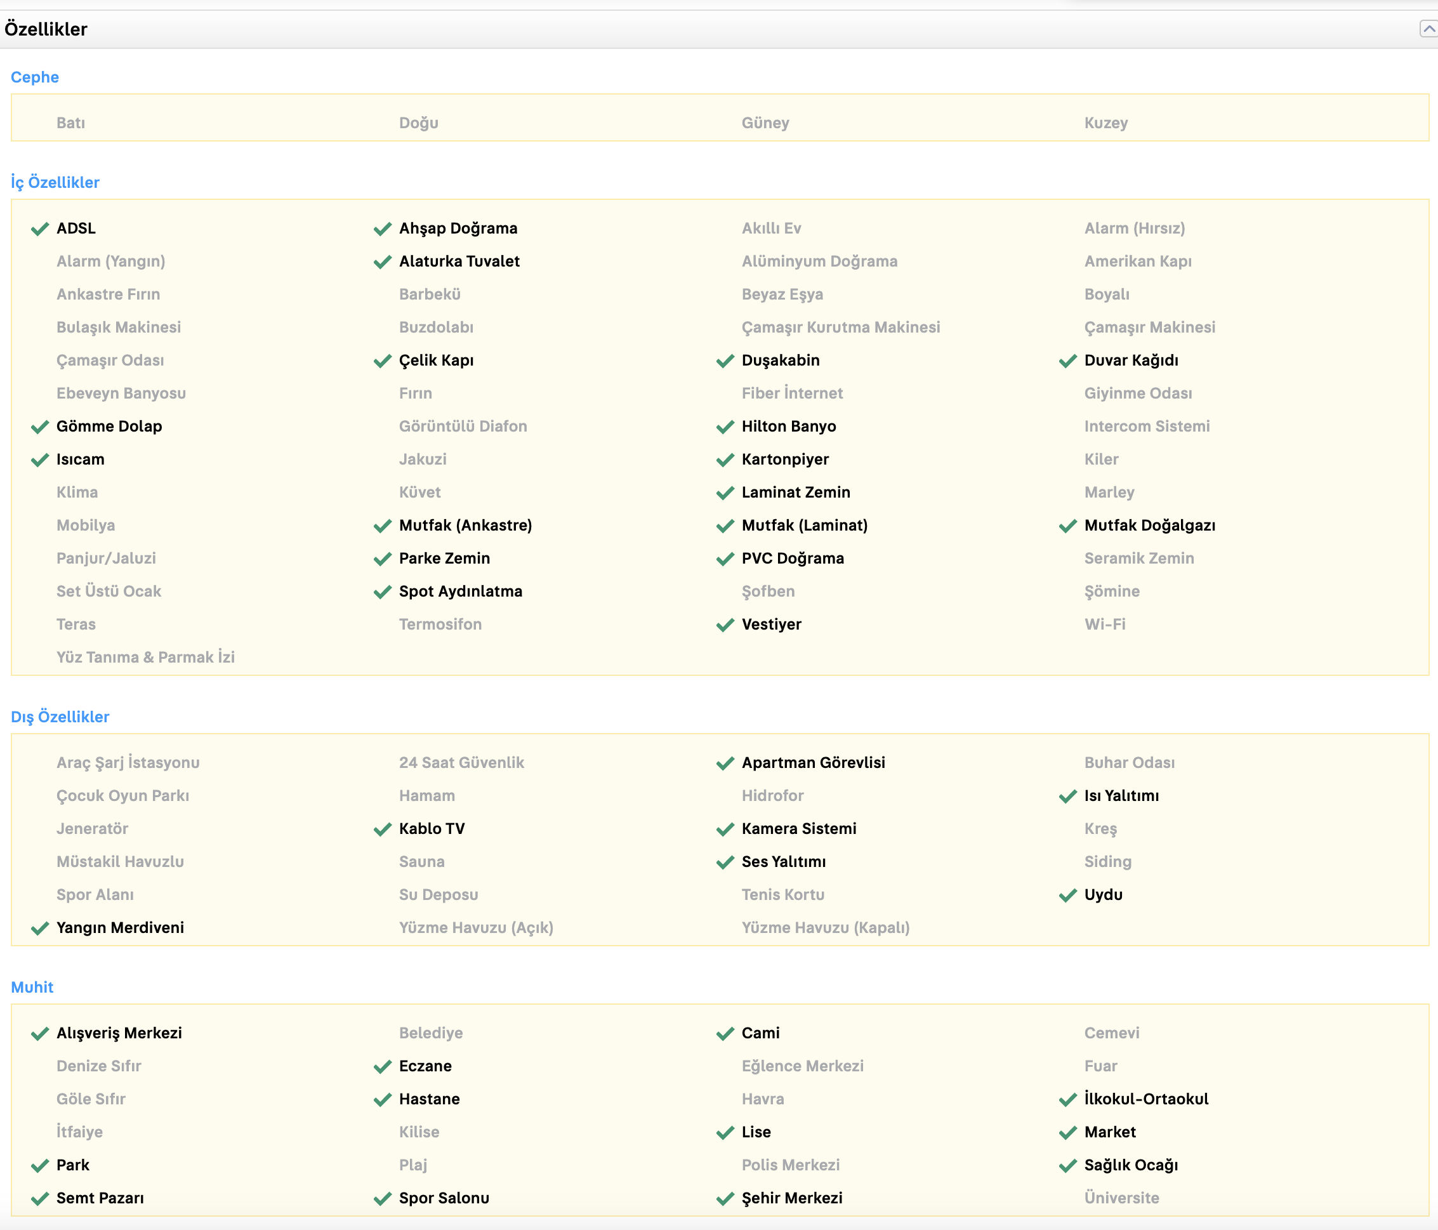Click checkmark icon next to Isı Yalıtımı
Image resolution: width=1438 pixels, height=1230 pixels.
(1068, 796)
